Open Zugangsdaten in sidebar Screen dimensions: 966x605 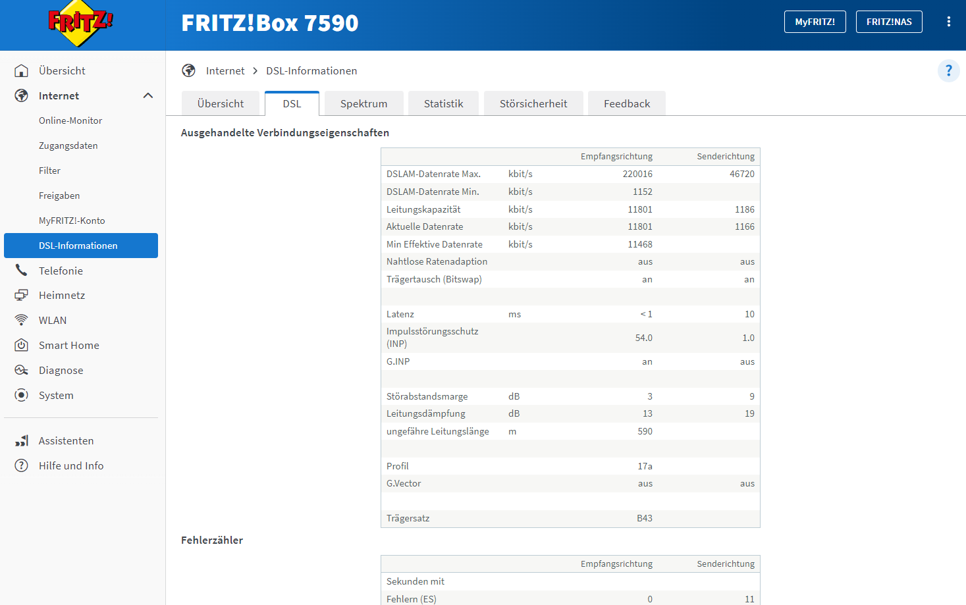click(x=68, y=145)
